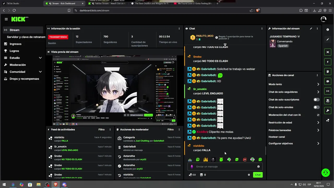Click Hostear canal
The image size is (334, 188).
pos(277,137)
